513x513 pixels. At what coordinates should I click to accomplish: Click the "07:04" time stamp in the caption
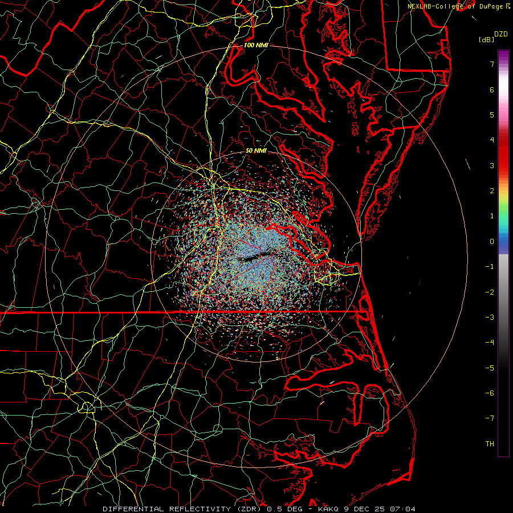[403, 509]
